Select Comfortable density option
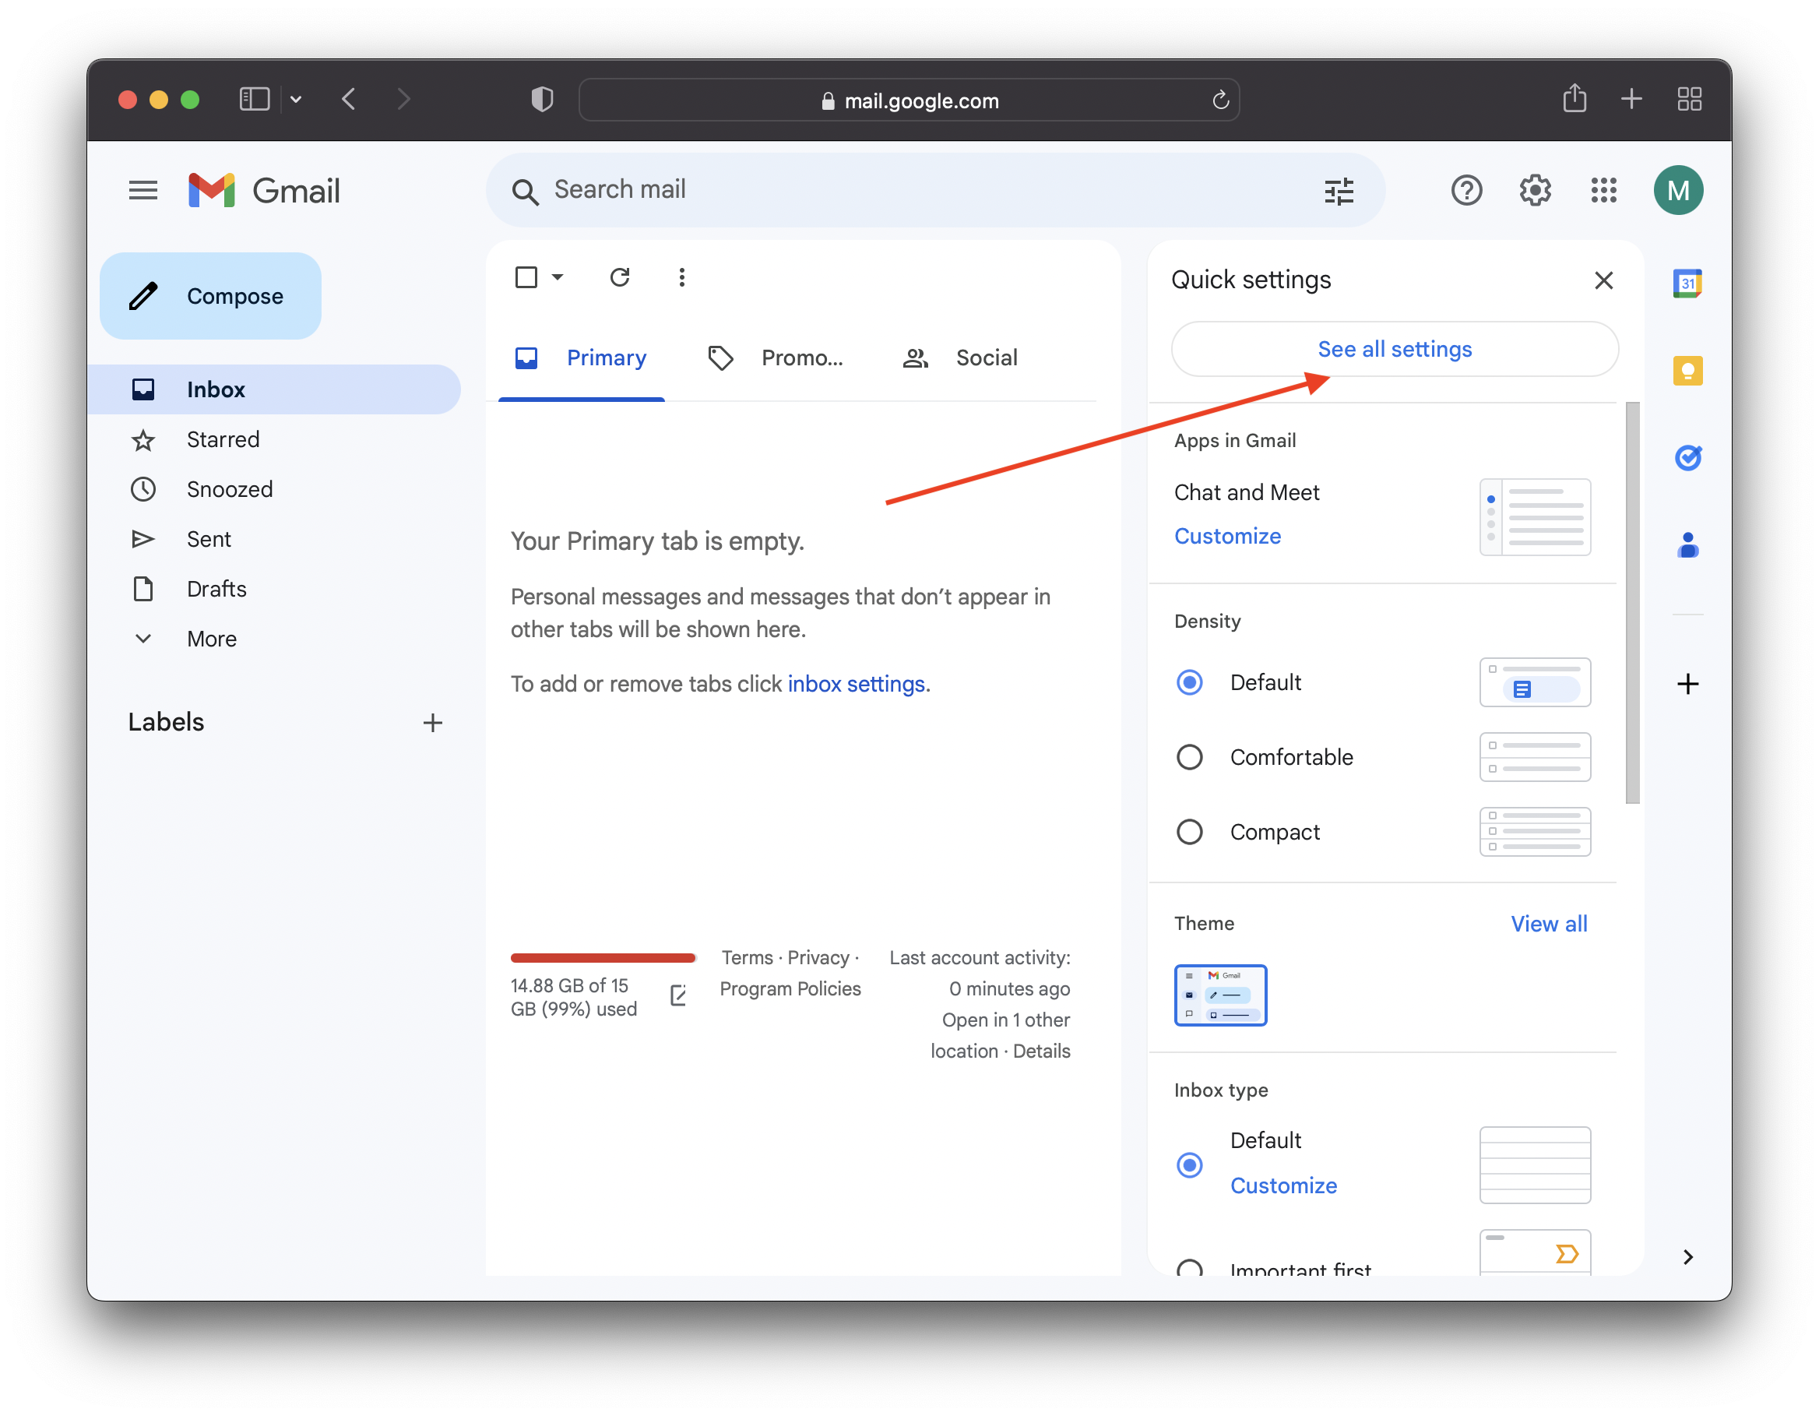Image resolution: width=1819 pixels, height=1416 pixels. (1188, 756)
